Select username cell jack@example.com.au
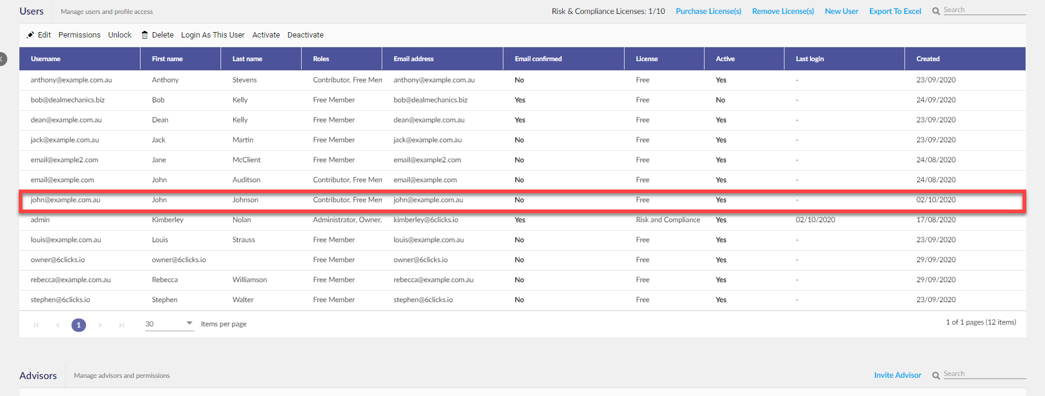 tap(65, 140)
